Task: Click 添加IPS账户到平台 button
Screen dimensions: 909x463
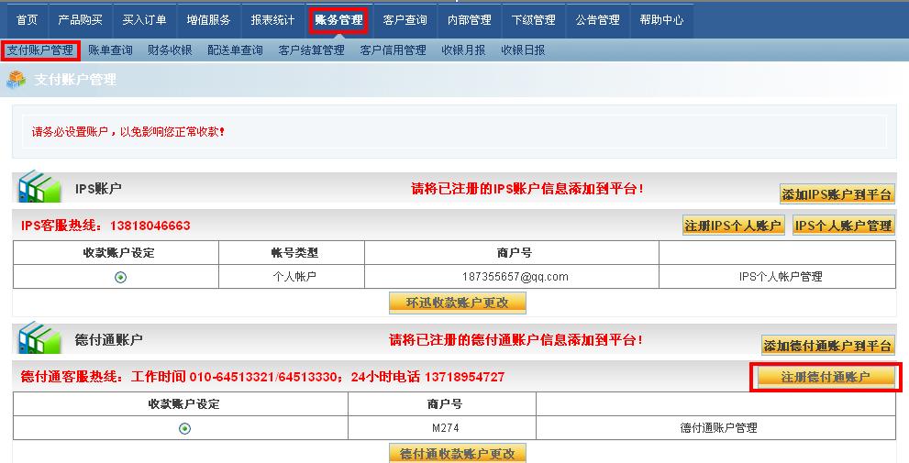Action: tap(837, 194)
